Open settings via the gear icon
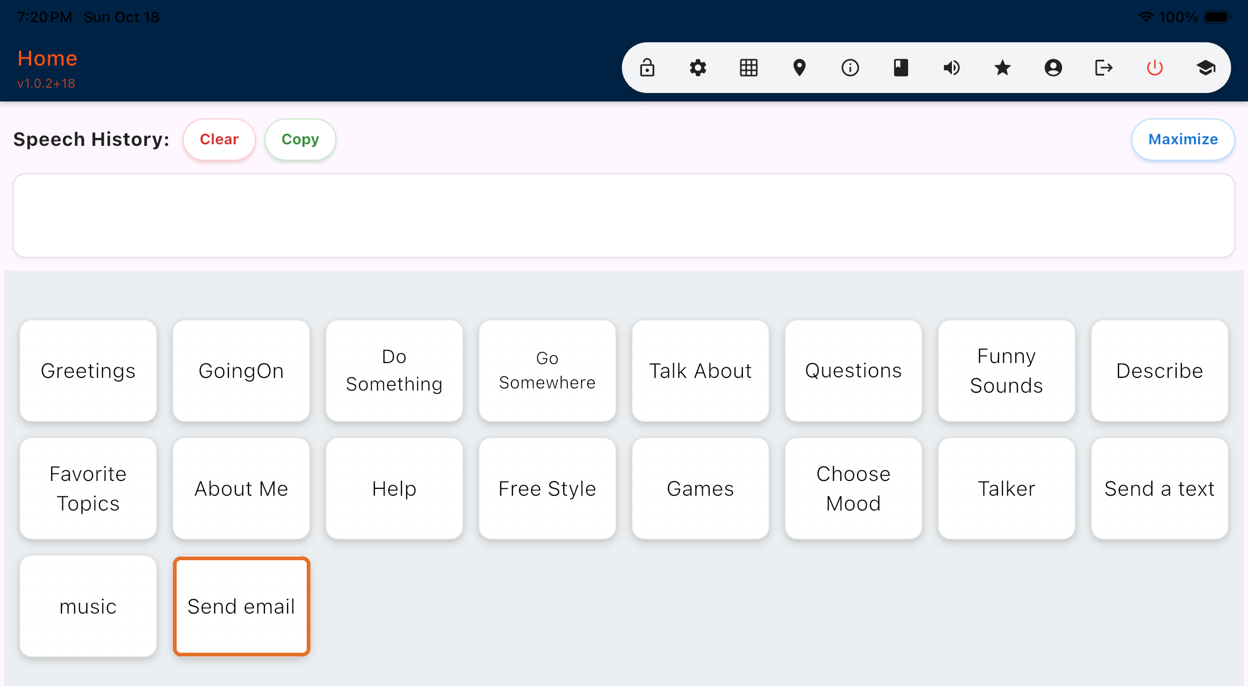The height and width of the screenshot is (686, 1248). [698, 68]
